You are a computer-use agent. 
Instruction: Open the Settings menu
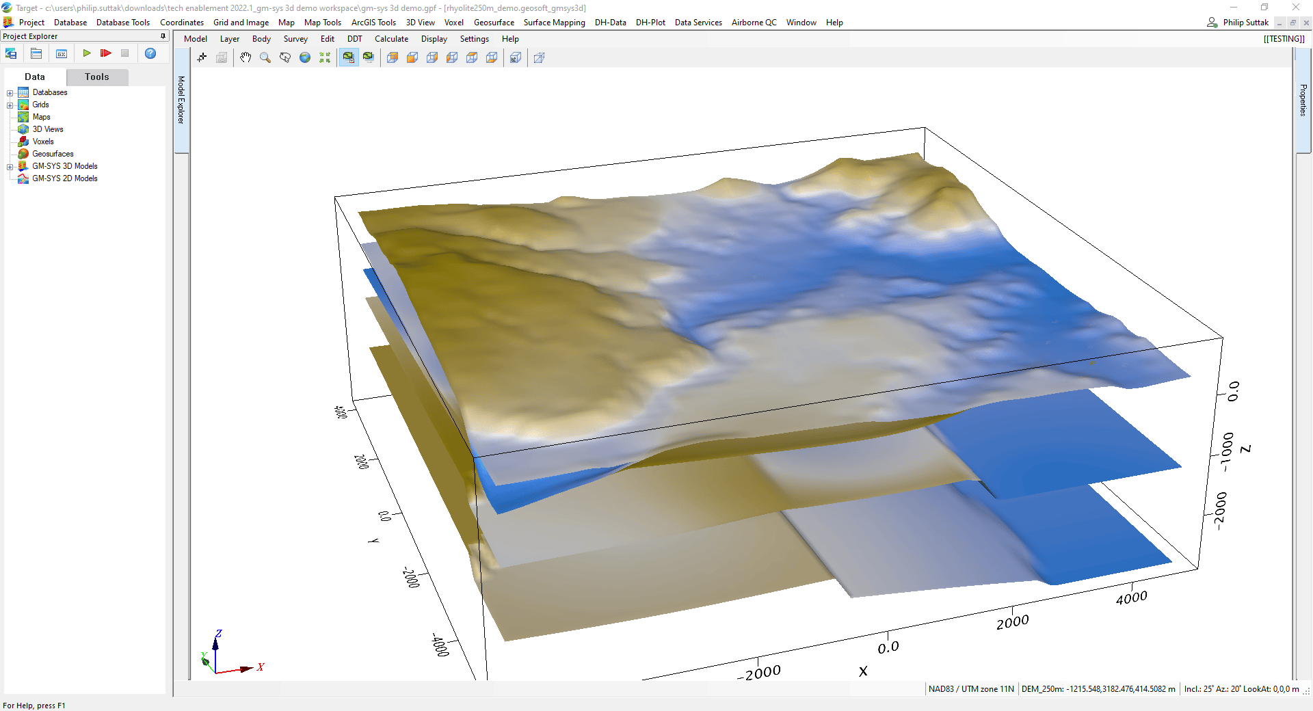pyautogui.click(x=474, y=39)
